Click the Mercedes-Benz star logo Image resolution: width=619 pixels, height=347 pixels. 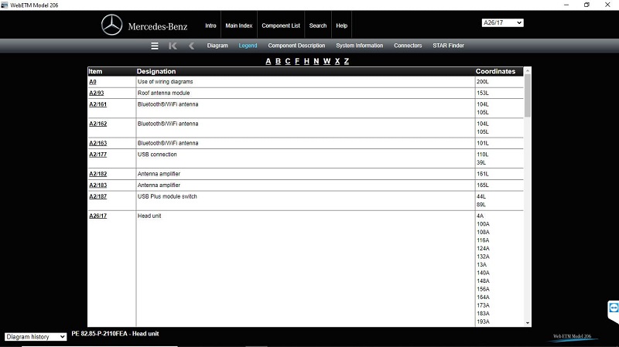111,25
